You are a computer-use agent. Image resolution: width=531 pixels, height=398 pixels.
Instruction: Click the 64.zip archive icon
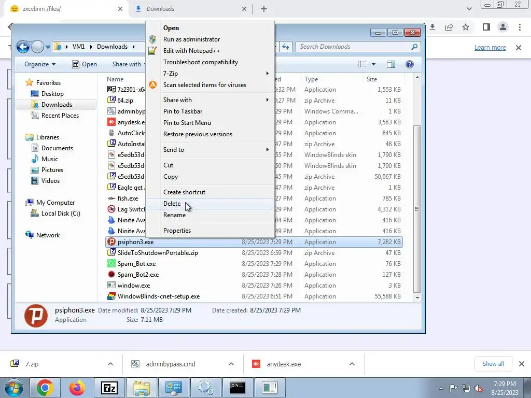pyautogui.click(x=111, y=100)
